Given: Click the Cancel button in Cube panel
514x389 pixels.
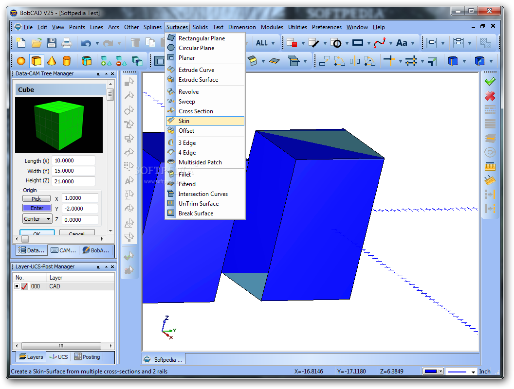Looking at the screenshot, I should 77,233.
